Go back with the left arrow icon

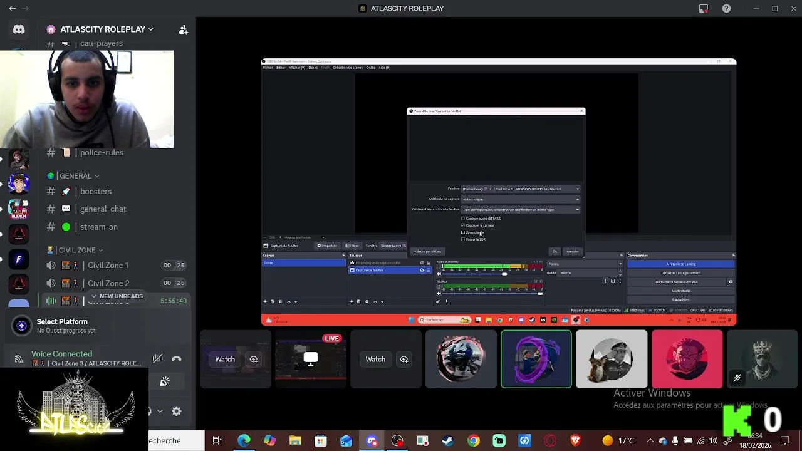coord(13,8)
